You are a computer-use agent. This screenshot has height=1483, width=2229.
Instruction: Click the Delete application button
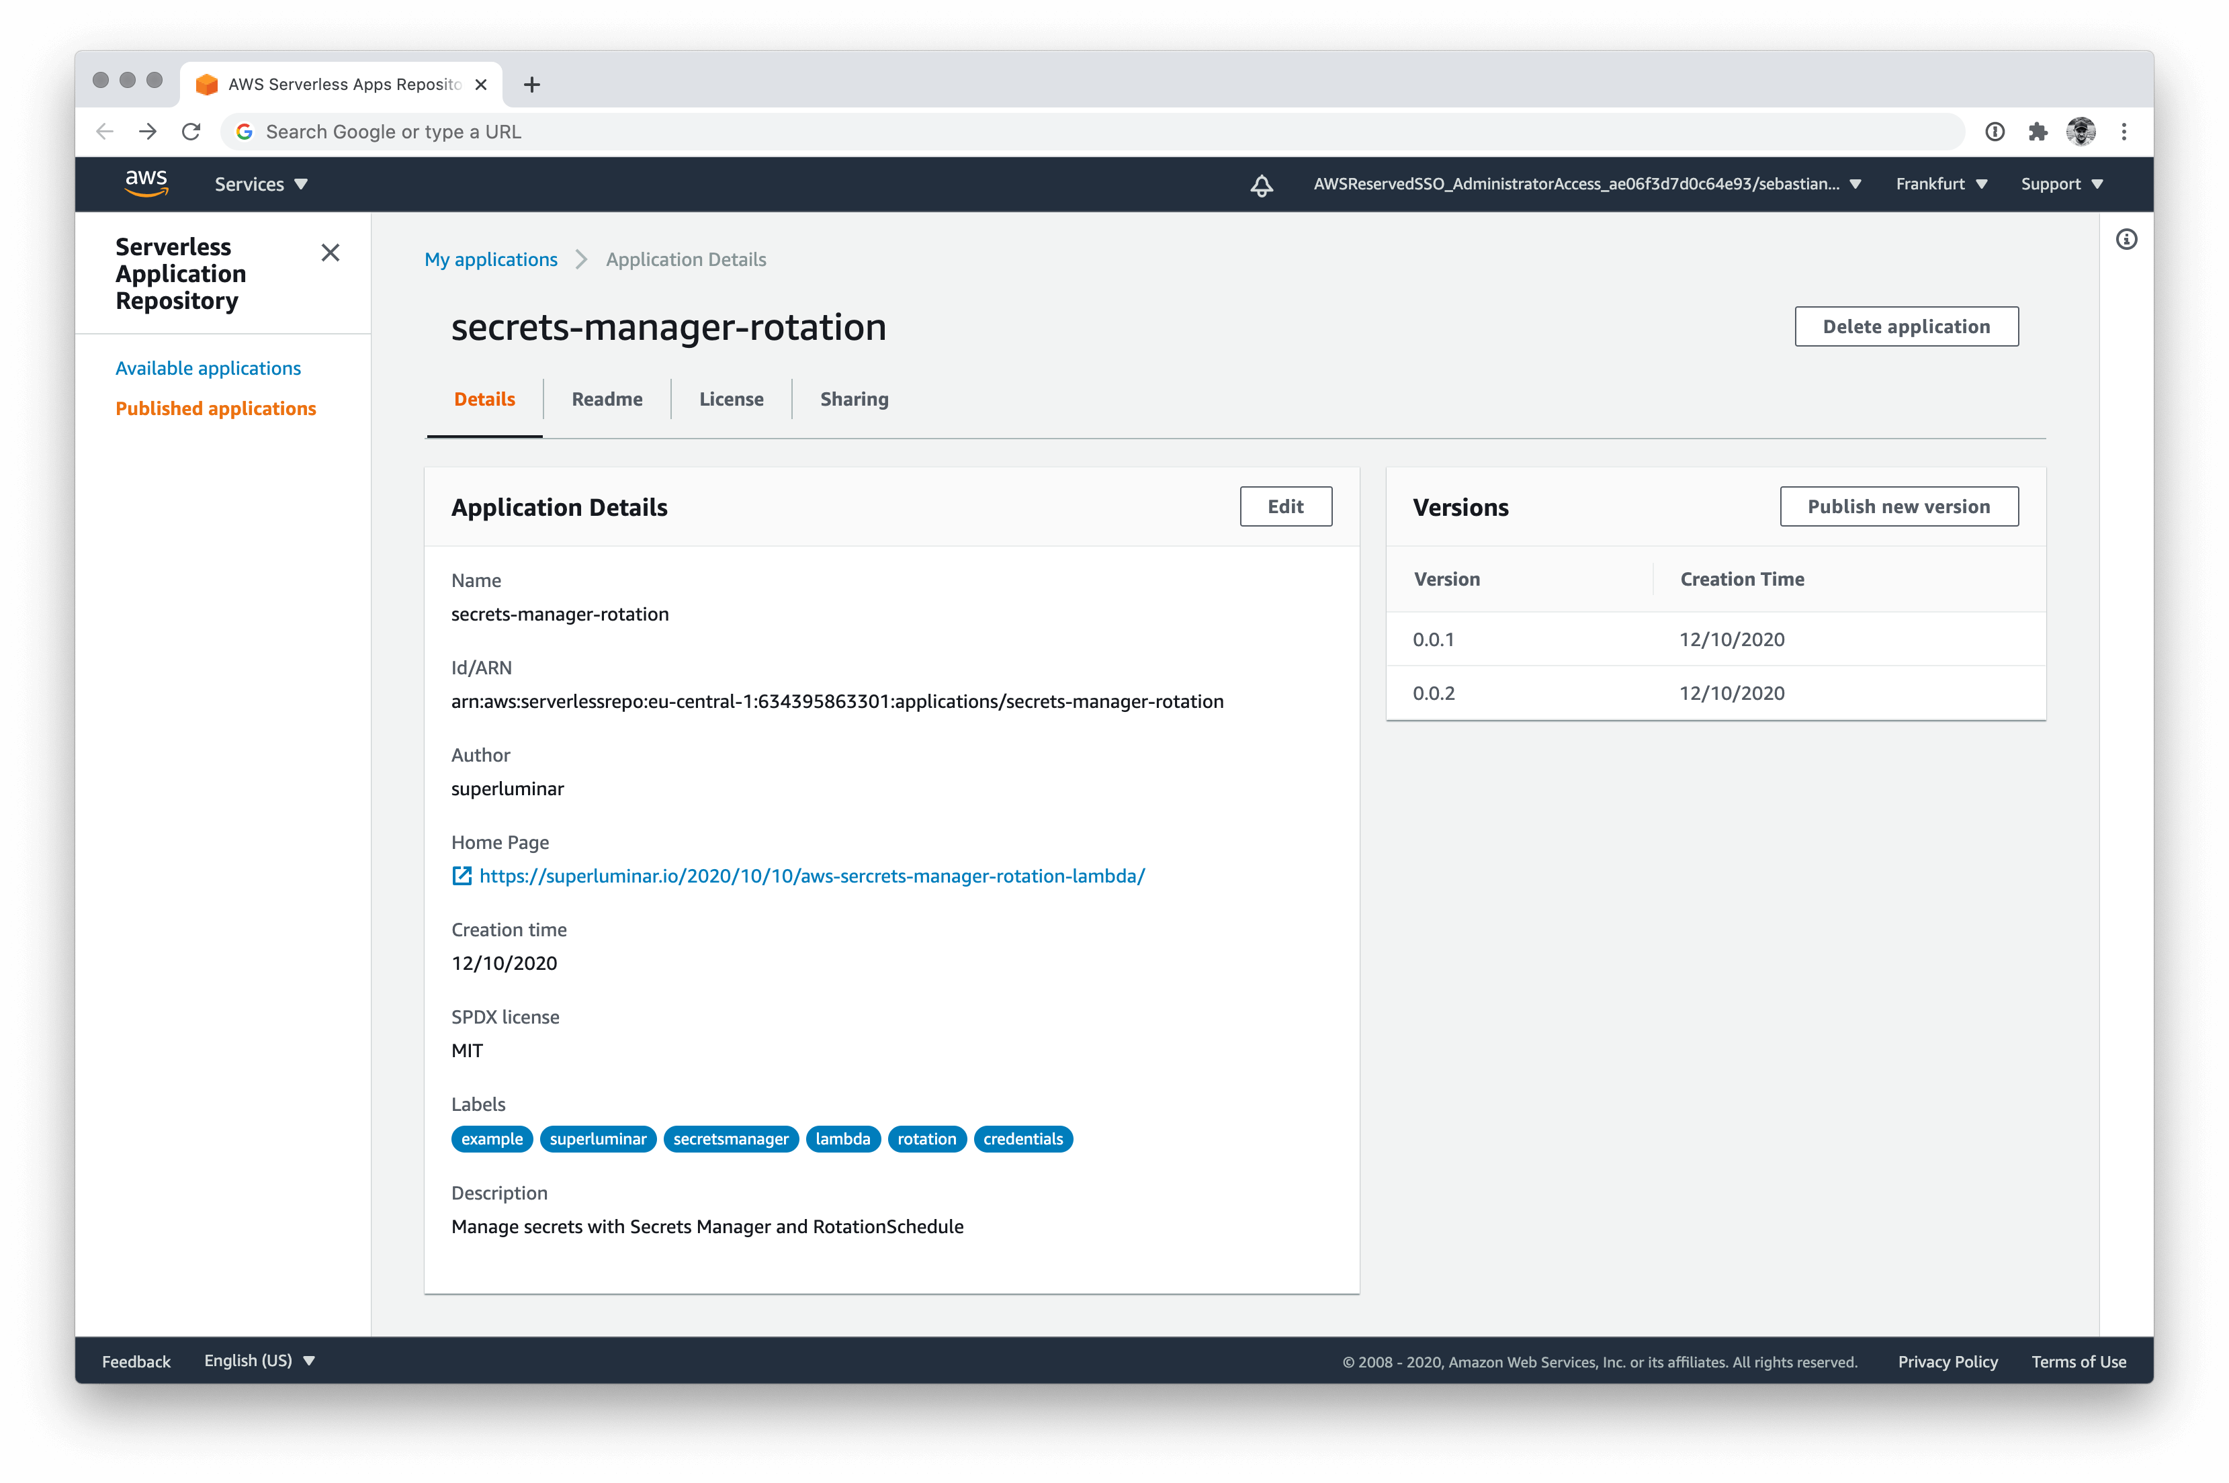(x=1906, y=326)
